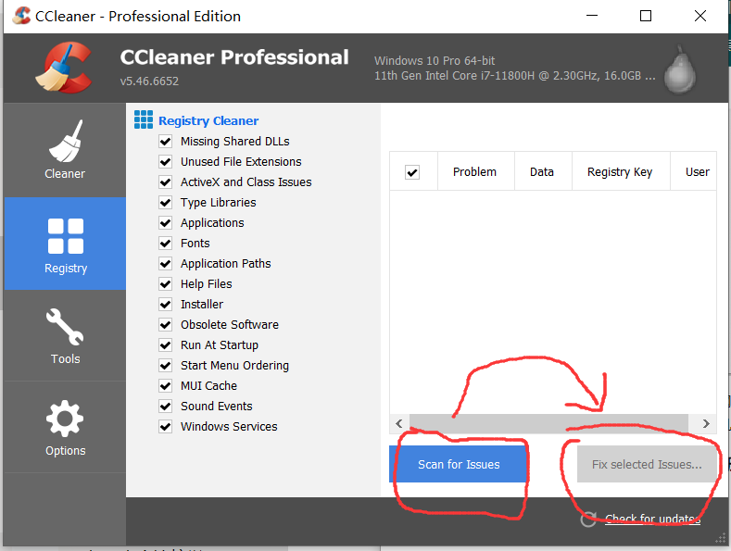Open the Options gear section
Screen dimensions: 731x551
[65, 428]
